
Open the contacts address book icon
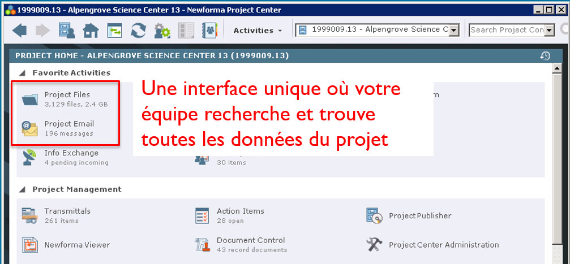pos(209,31)
